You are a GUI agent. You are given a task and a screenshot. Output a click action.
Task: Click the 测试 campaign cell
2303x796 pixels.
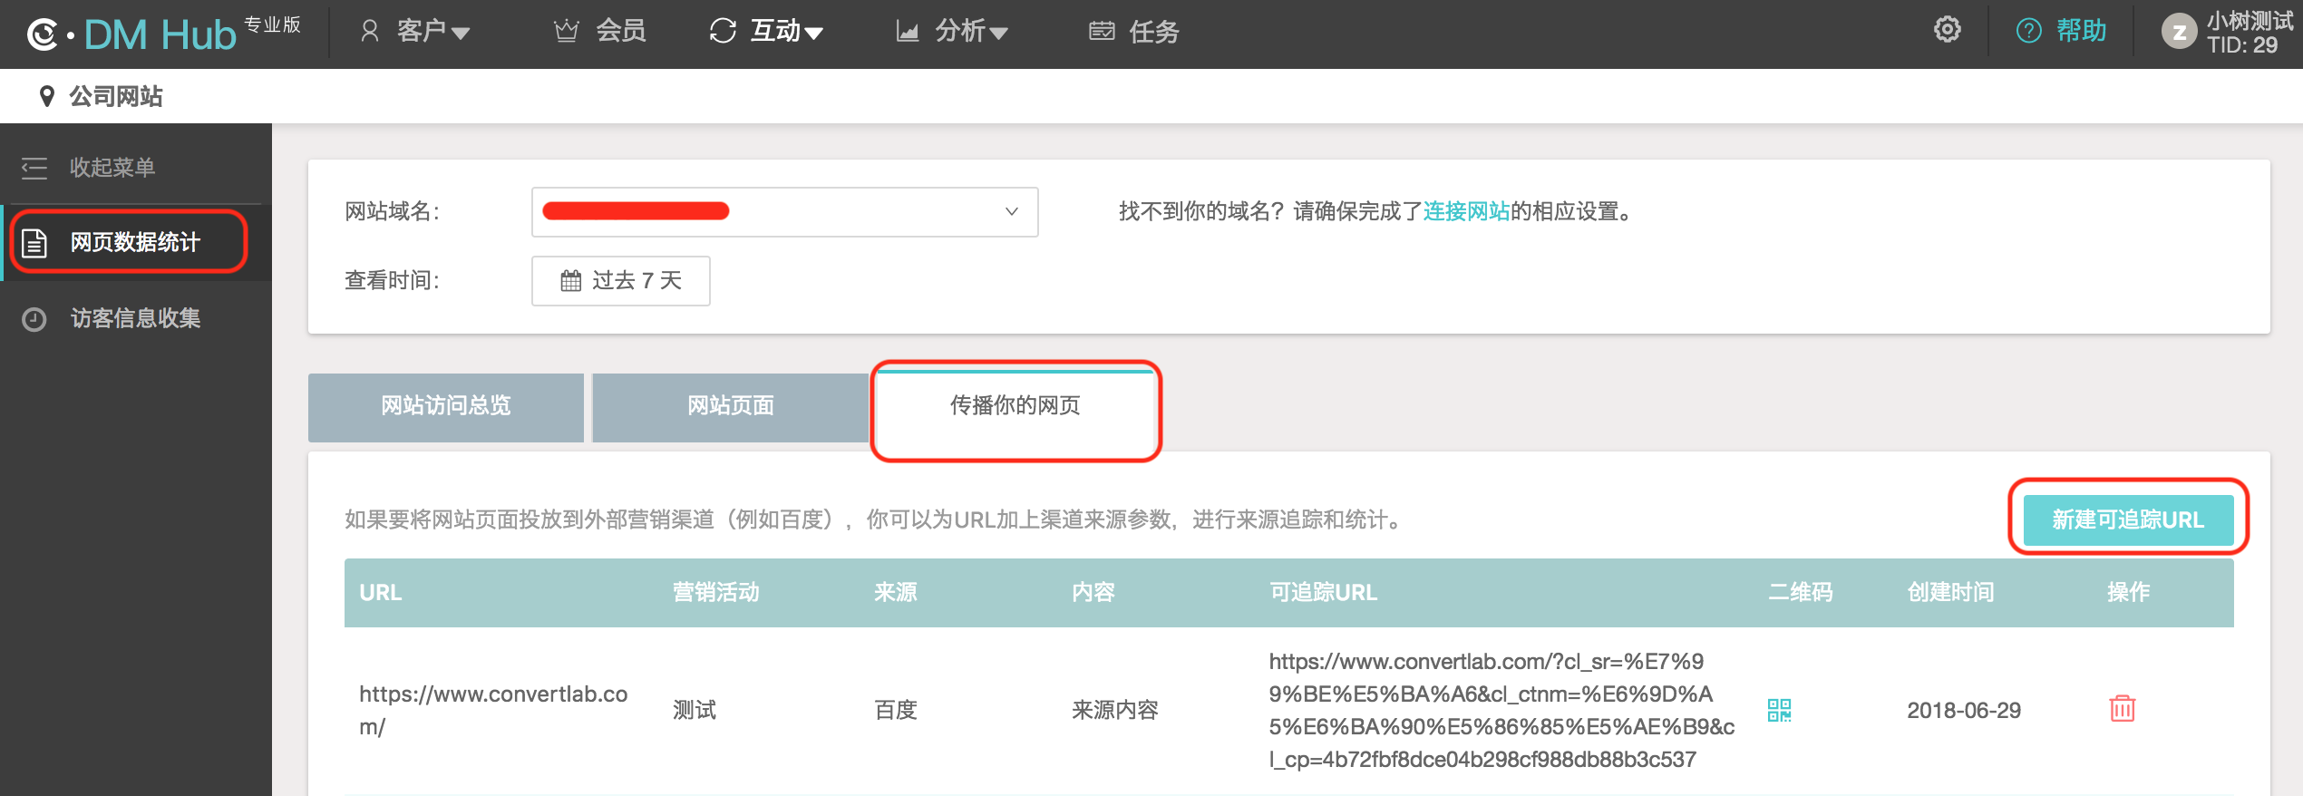[695, 710]
